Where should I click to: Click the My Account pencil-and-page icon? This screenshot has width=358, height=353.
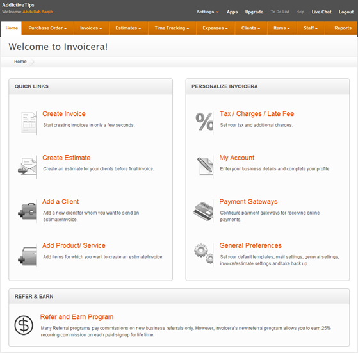pyautogui.click(x=205, y=166)
